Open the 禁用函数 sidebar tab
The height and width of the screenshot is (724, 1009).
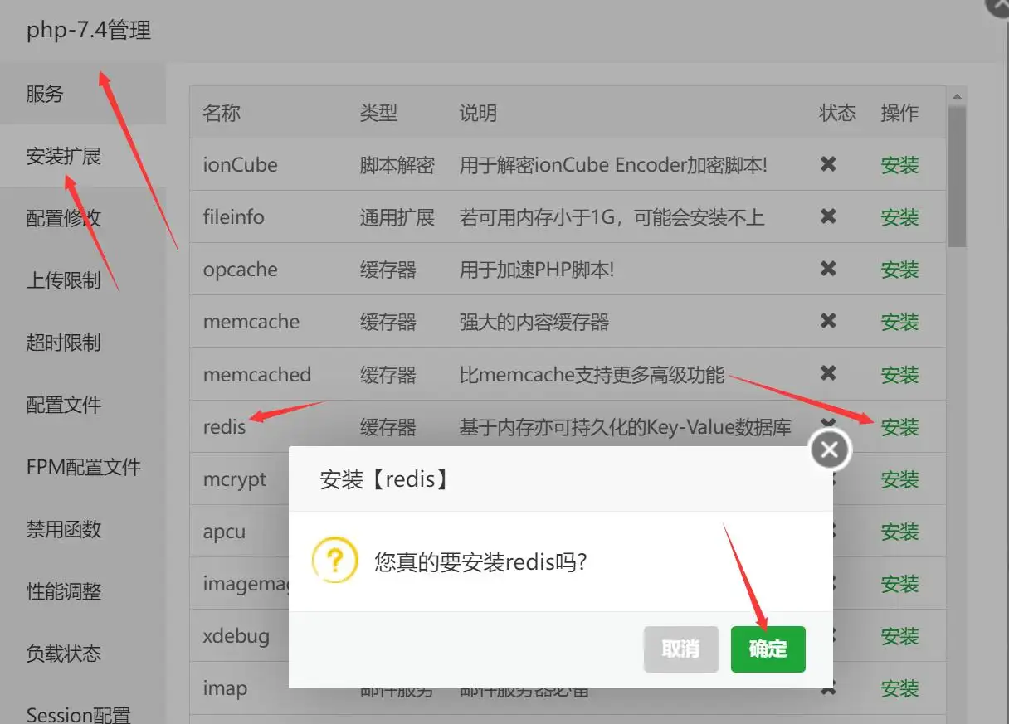click(83, 529)
